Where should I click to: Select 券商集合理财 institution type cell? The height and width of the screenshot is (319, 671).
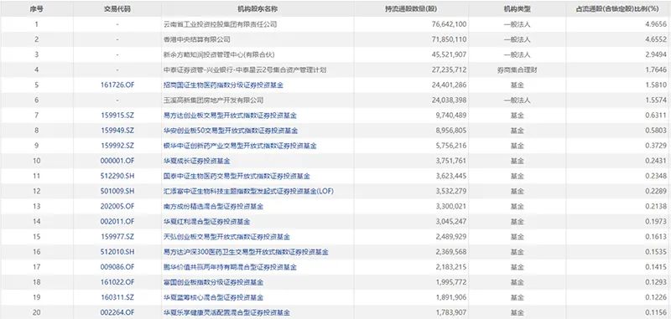tap(517, 69)
